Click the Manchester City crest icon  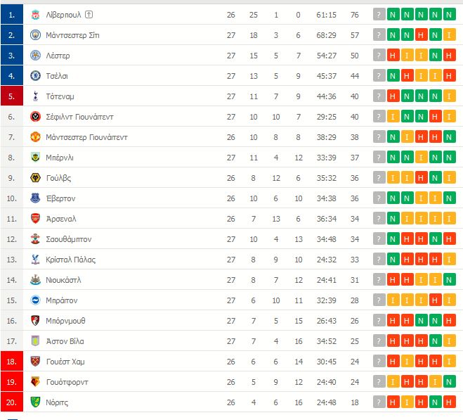[x=35, y=35]
